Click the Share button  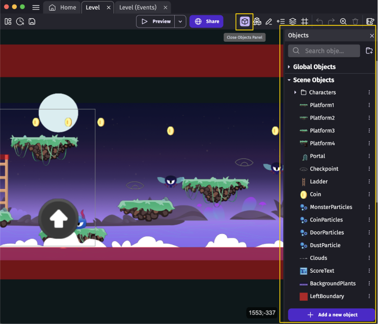click(206, 21)
